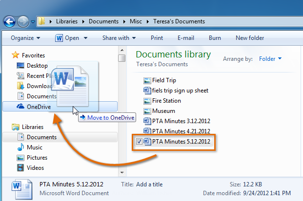303x201 pixels.
Task: Click the Music note icon
Action: (x=20, y=147)
